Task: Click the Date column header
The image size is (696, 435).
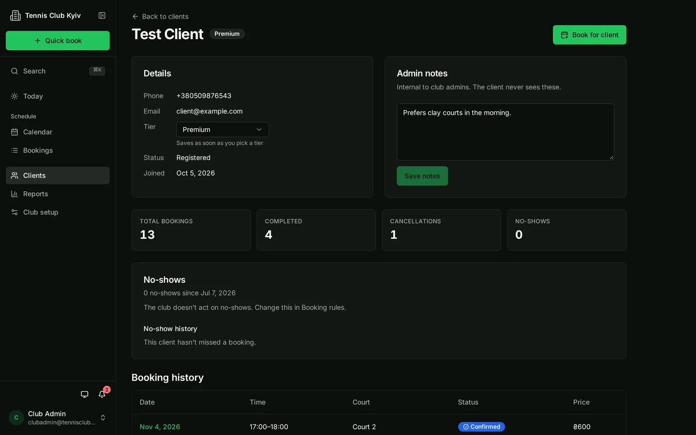Action: tap(147, 402)
